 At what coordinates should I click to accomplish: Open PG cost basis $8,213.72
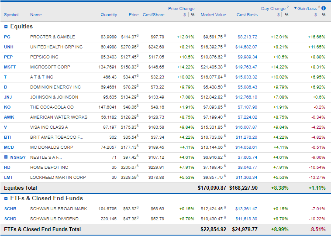point(248,37)
